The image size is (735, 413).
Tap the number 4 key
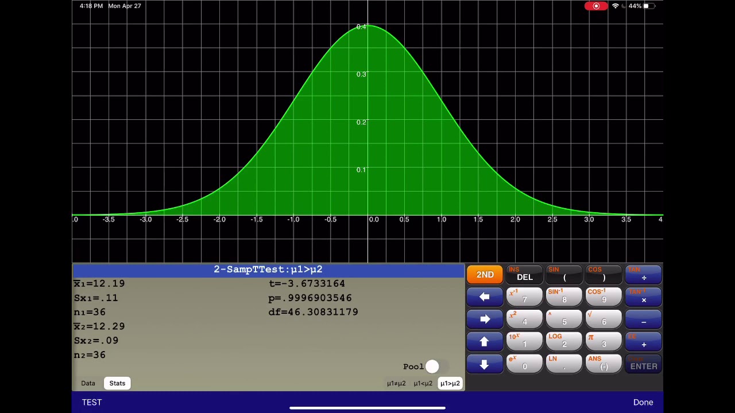click(x=524, y=320)
